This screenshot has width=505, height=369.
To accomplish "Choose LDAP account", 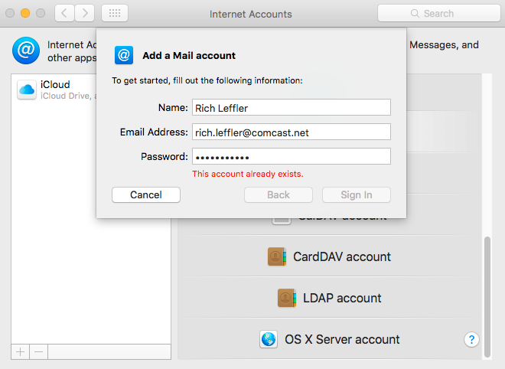I will point(330,298).
